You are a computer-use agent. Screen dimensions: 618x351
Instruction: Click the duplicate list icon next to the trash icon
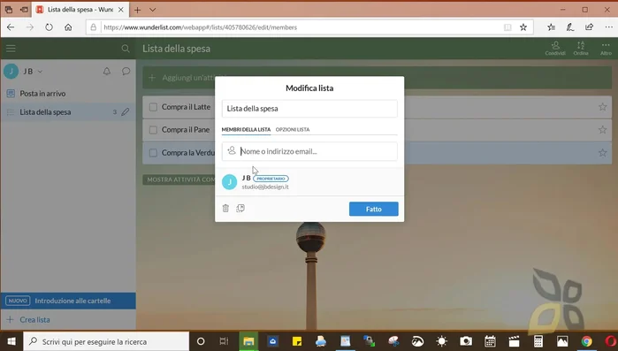pos(240,208)
